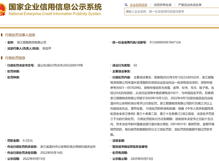Focus the enterprise name search field
This screenshot has height=161, width=219.
[172, 12]
